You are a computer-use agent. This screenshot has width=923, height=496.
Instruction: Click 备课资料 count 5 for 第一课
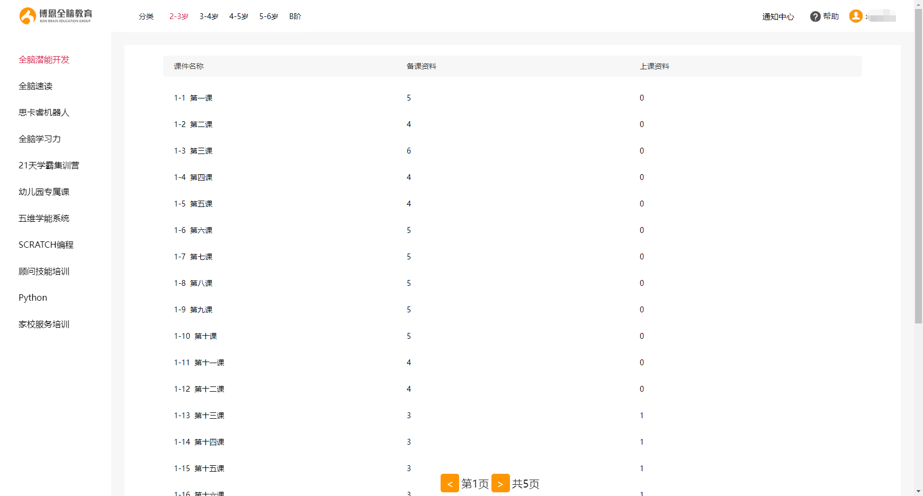(409, 98)
